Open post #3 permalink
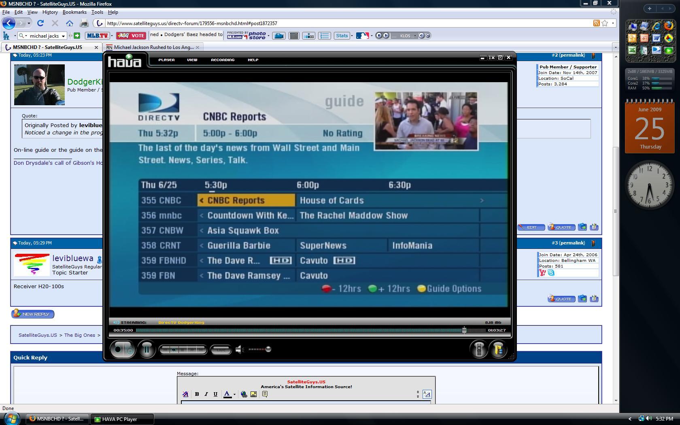Image resolution: width=680 pixels, height=425 pixels. (568, 243)
